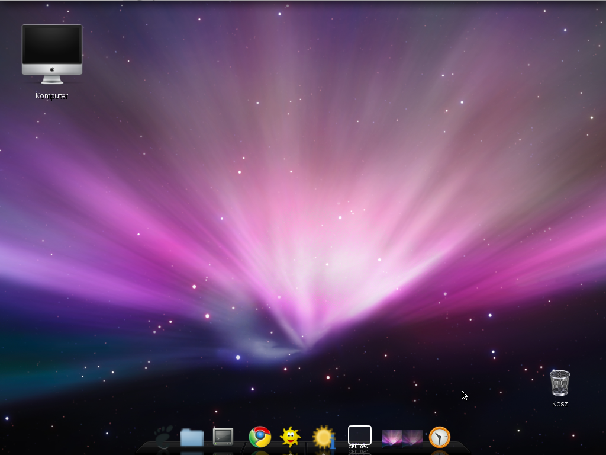Open the weather sun info applet
Viewport: 606px width, 455px height.
point(324,438)
